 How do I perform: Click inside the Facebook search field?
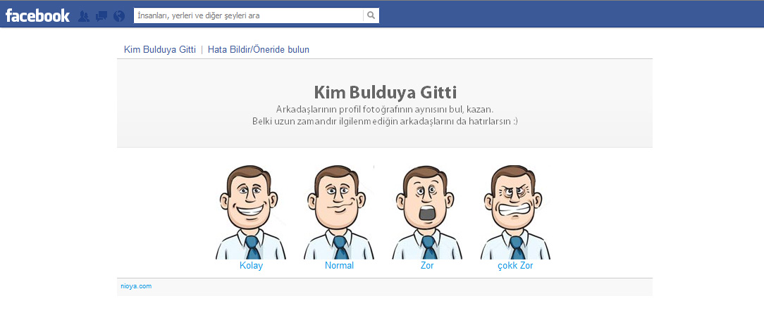(248, 15)
